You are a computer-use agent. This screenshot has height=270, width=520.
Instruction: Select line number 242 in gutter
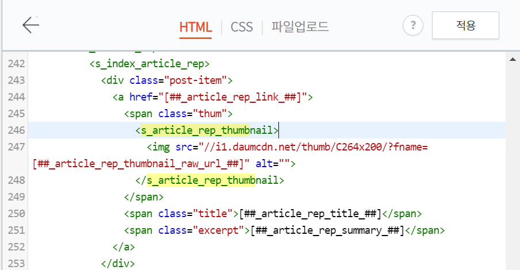[x=16, y=64]
